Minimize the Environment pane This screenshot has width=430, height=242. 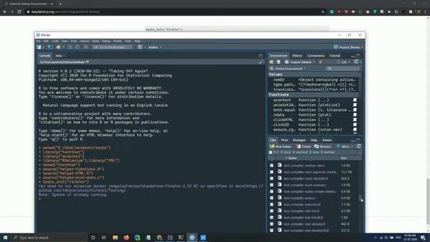353,56
